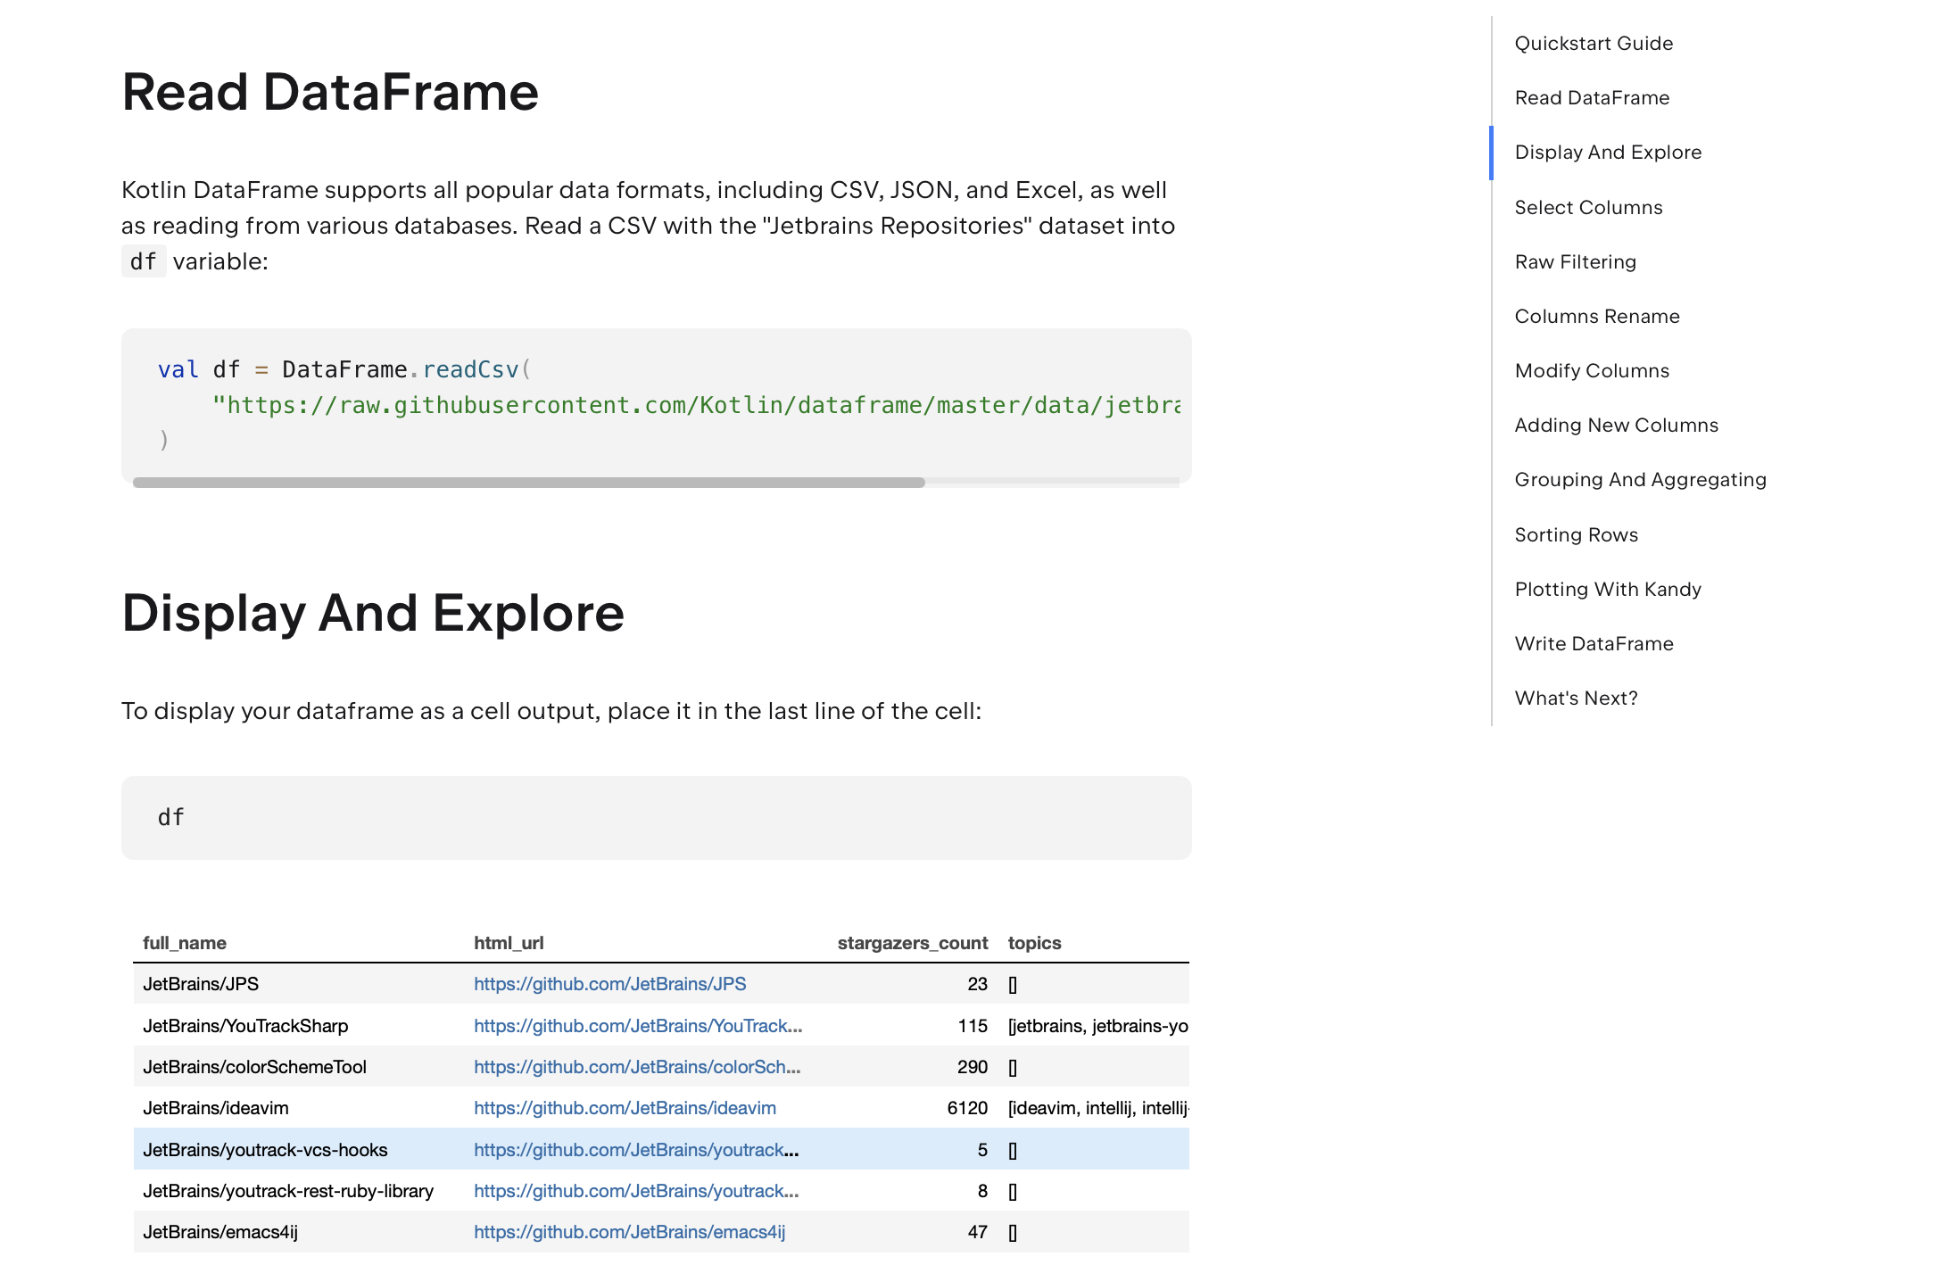
Task: Open the What's Next? section
Action: coord(1576,698)
